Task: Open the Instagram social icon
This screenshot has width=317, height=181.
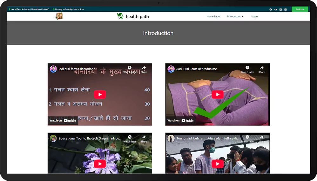Action: 286,9
